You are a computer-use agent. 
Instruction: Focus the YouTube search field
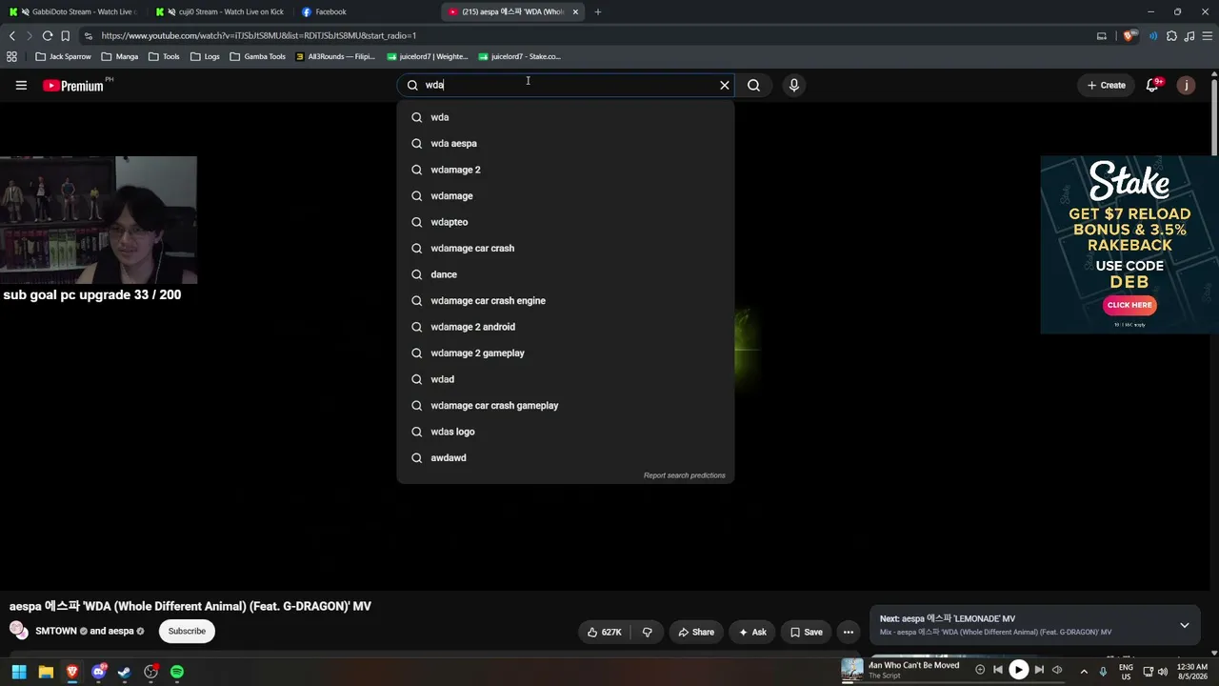(x=567, y=85)
